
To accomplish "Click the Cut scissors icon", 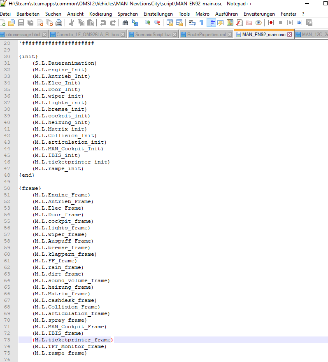I will 71,23.
